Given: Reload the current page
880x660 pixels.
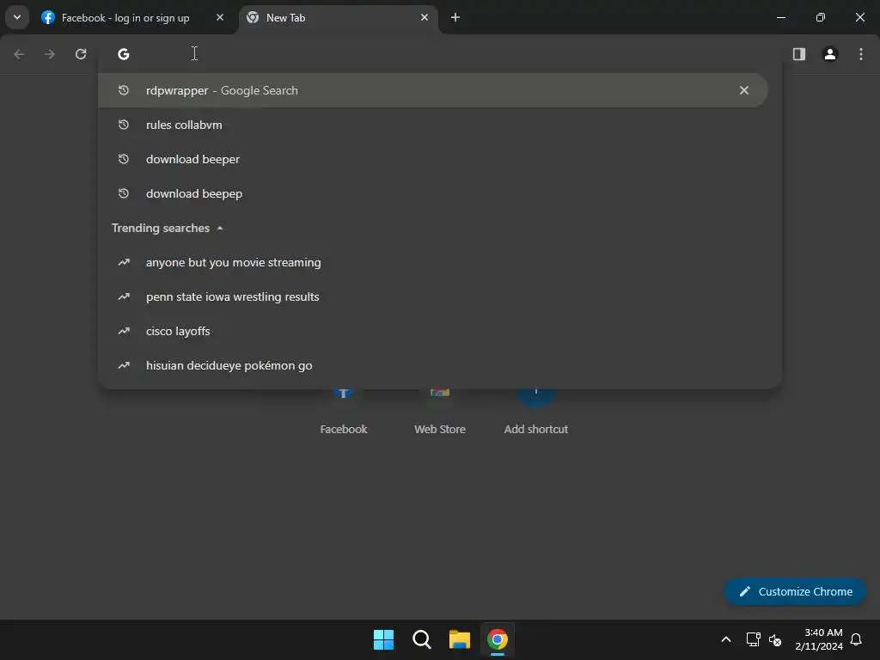Looking at the screenshot, I should pos(81,54).
